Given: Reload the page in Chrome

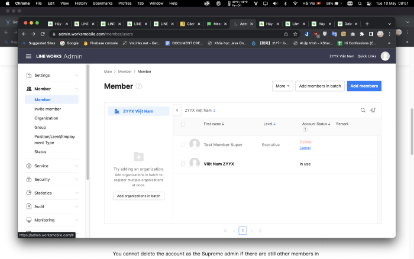Looking at the screenshot, I should (43, 34).
